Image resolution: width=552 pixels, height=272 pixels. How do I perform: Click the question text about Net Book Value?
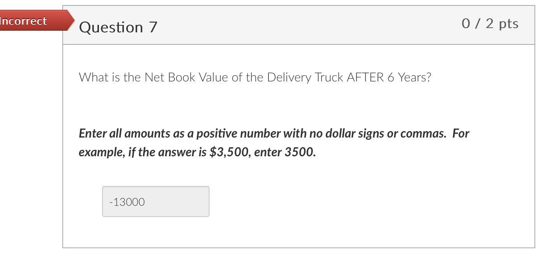click(255, 77)
